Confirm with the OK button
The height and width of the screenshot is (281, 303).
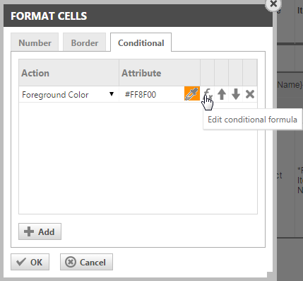[30, 262]
